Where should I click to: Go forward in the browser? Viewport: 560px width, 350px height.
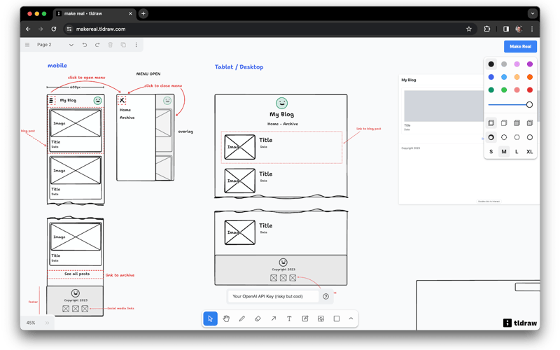click(x=41, y=29)
